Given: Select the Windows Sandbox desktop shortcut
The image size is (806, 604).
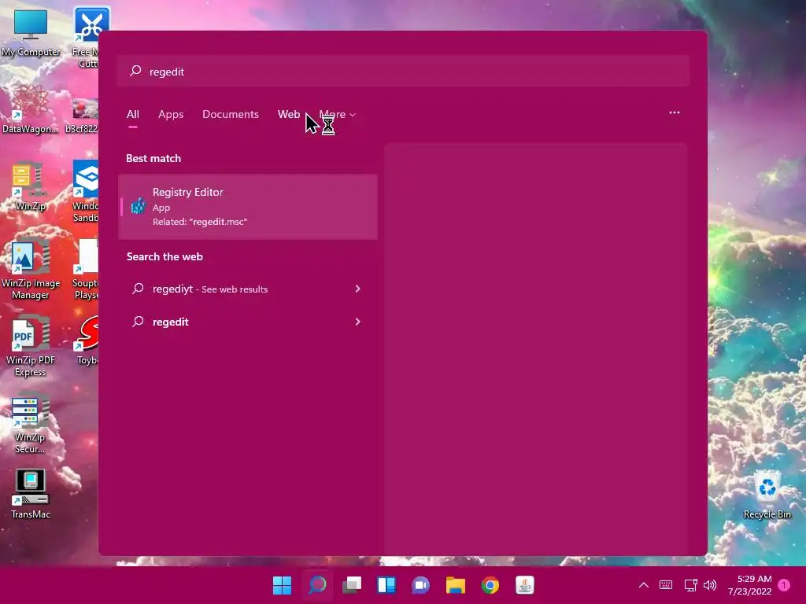Looking at the screenshot, I should coord(85,191).
